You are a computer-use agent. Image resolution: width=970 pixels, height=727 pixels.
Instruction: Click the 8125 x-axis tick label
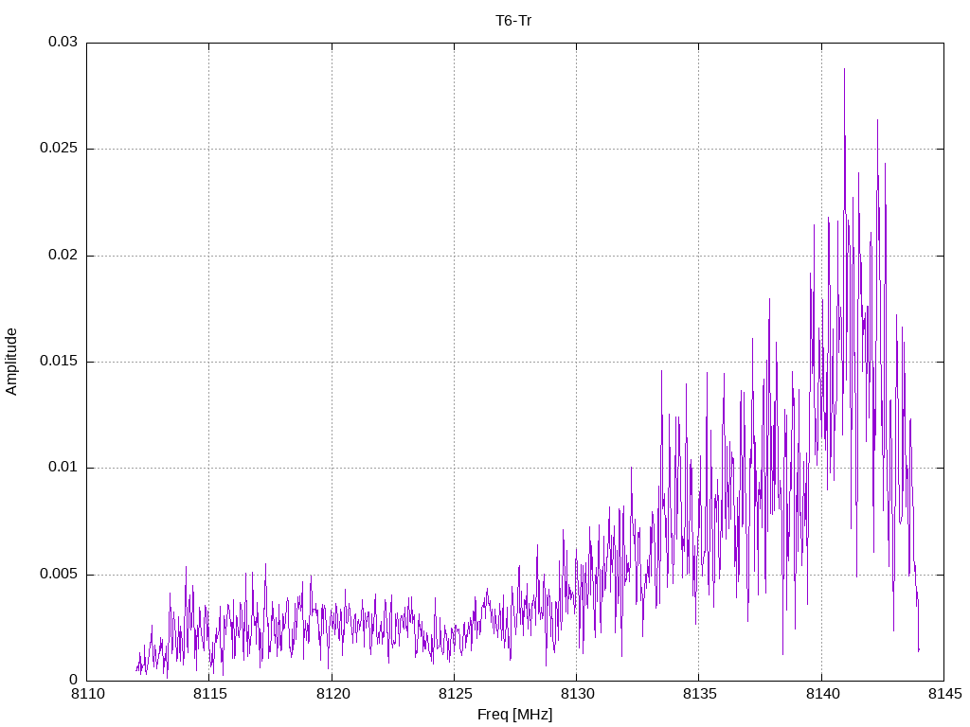[x=455, y=694]
